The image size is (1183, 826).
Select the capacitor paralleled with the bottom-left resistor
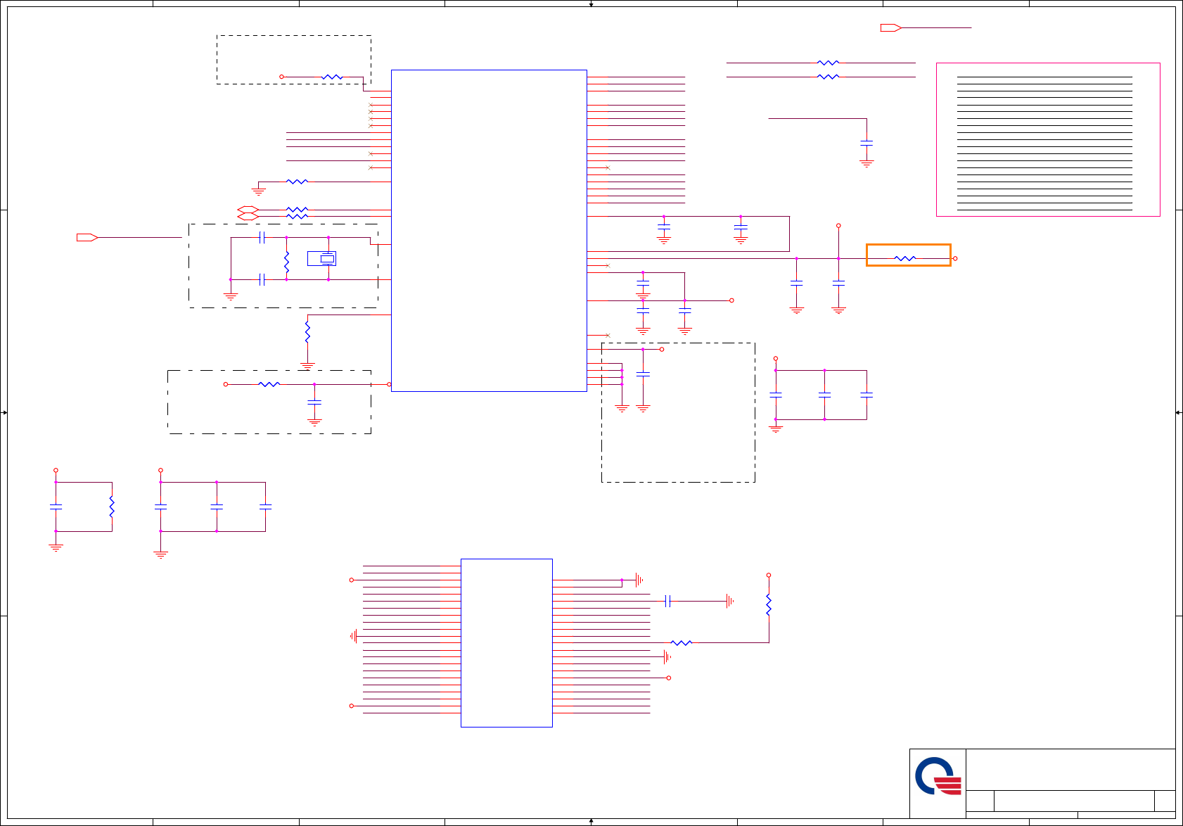(x=56, y=507)
